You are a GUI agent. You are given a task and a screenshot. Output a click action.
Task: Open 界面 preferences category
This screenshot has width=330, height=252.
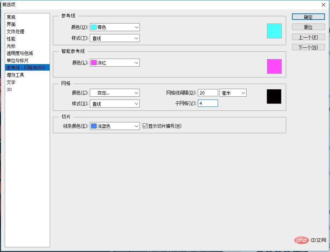point(11,24)
